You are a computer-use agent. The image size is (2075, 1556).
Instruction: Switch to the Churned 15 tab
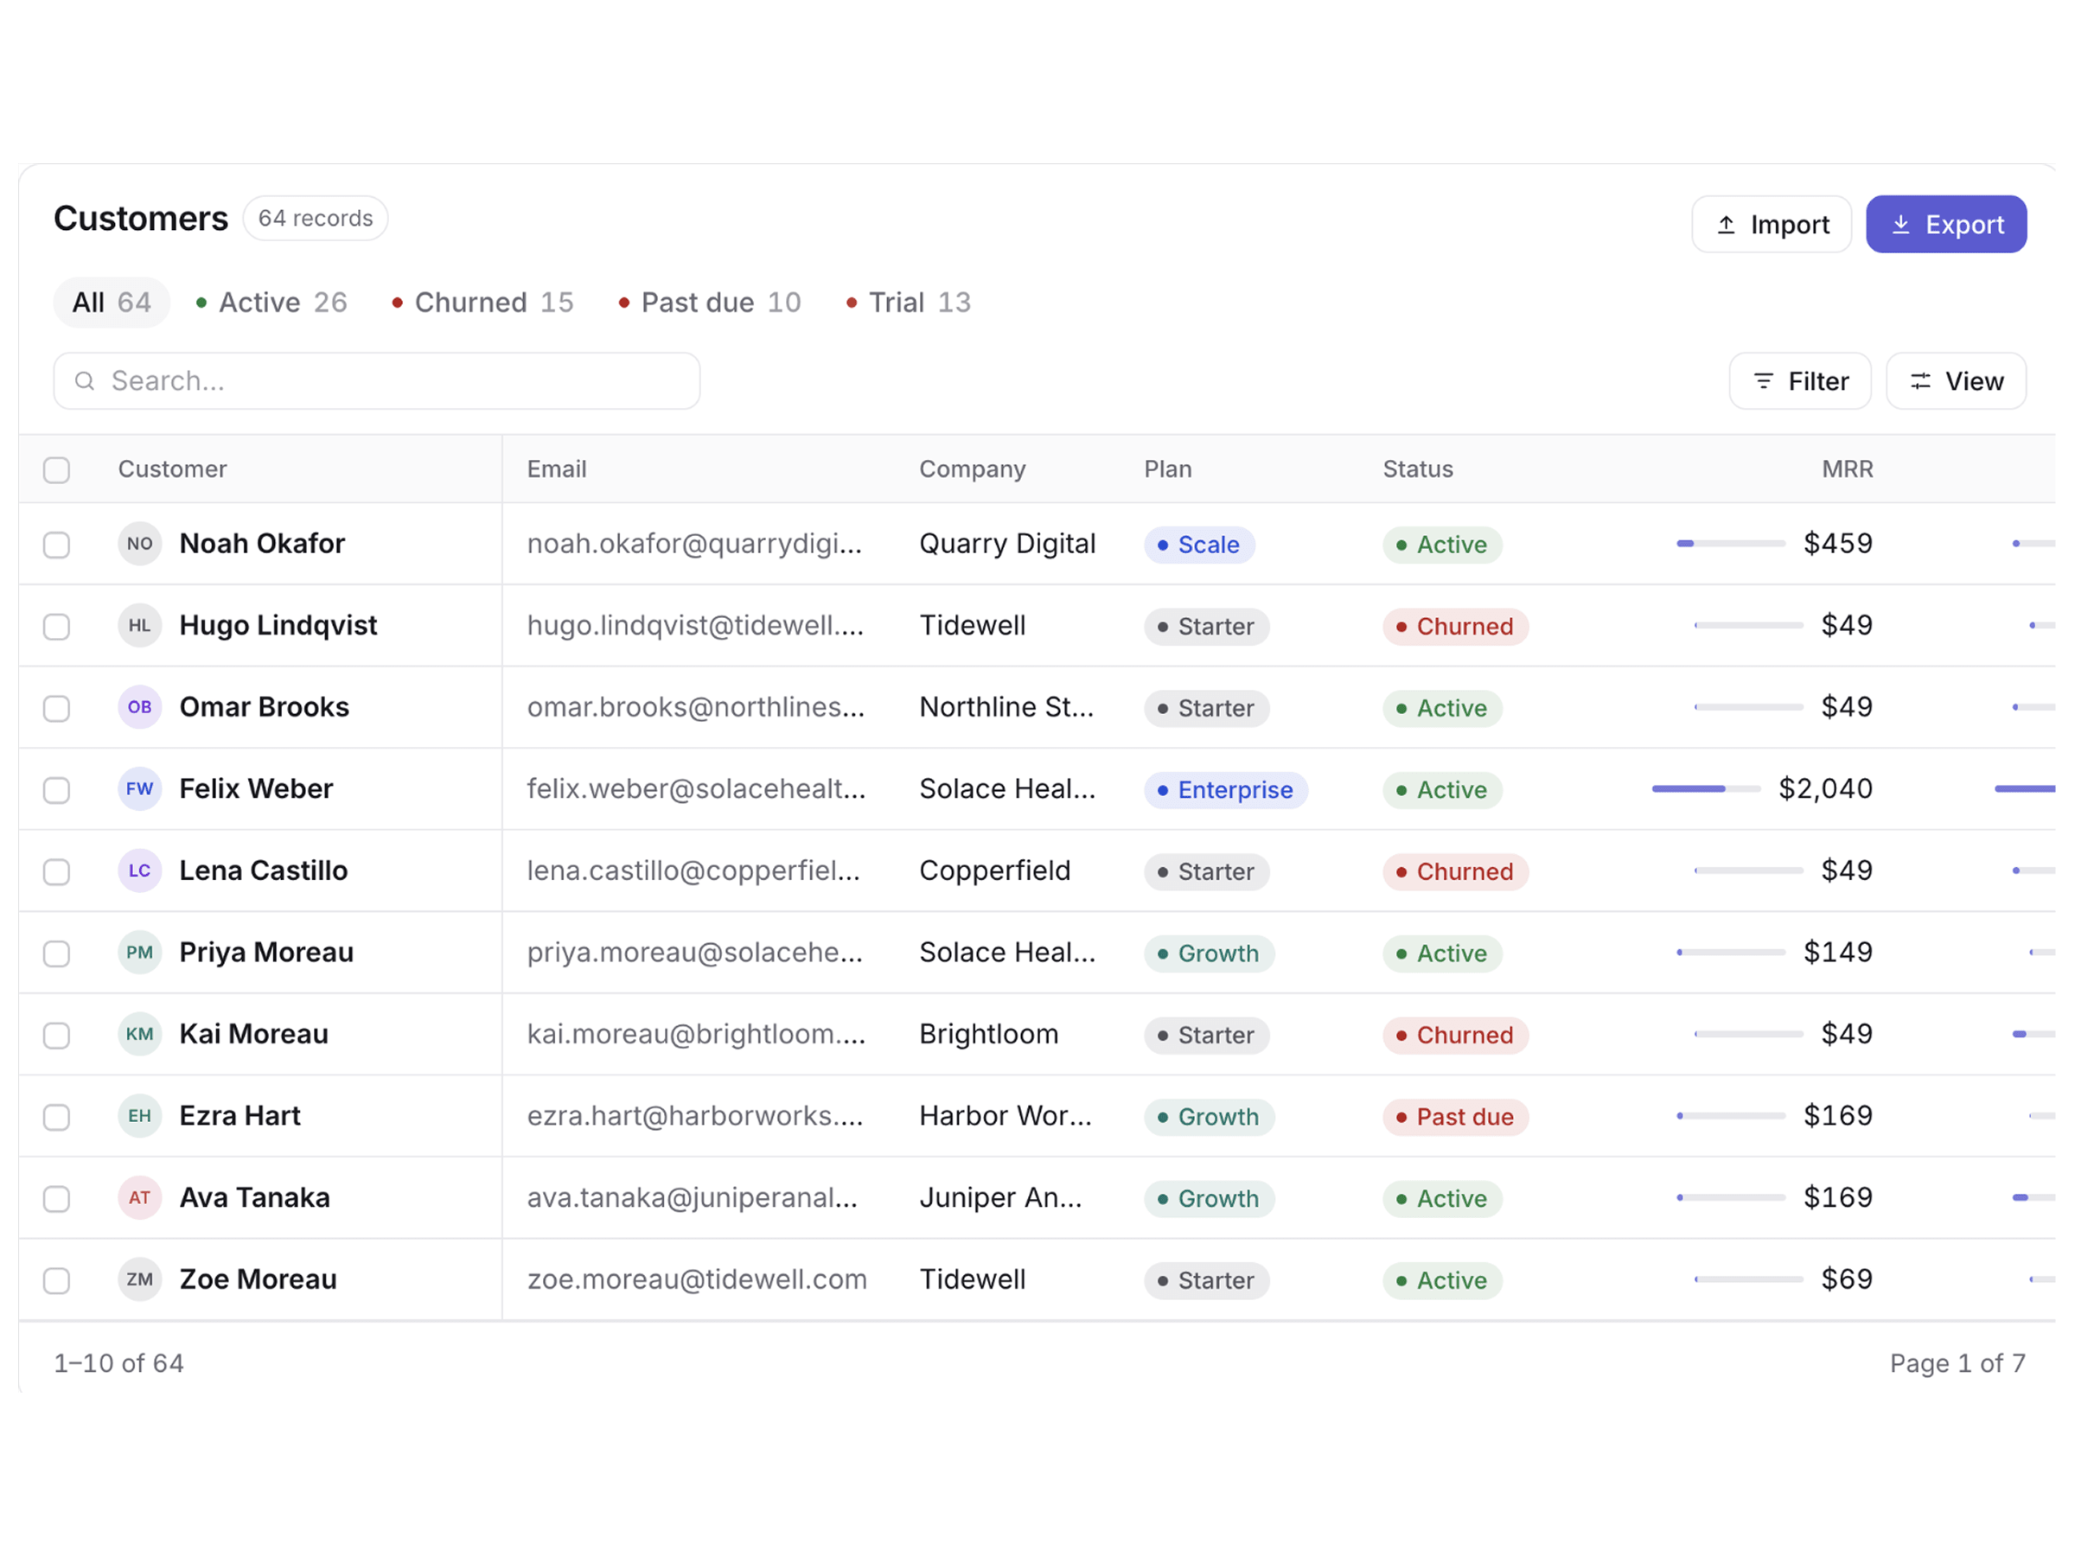pos(482,302)
